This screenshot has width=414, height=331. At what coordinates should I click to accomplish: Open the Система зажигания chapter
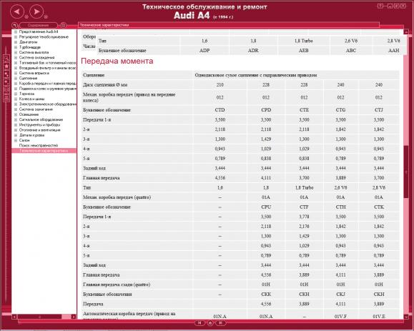(x=36, y=109)
